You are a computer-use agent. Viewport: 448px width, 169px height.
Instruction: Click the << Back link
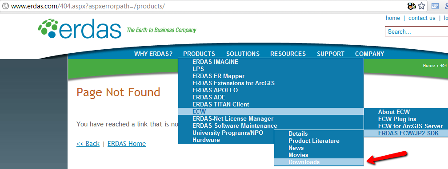click(88, 144)
